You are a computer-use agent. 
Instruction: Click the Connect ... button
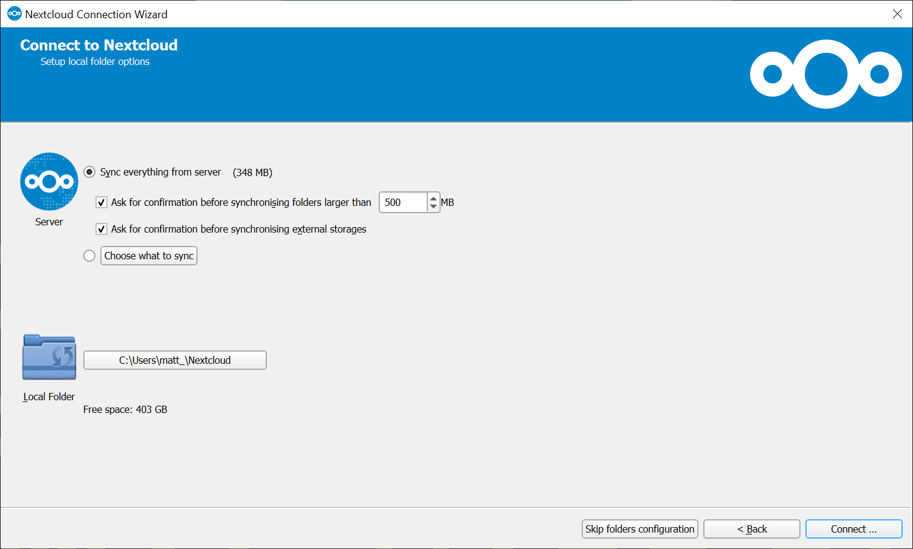[x=854, y=529]
